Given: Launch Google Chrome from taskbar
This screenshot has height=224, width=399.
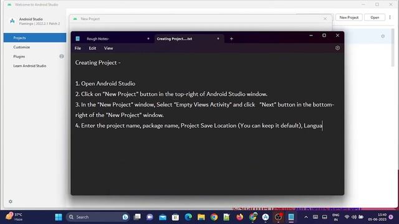Looking at the screenshot, I should pos(214,217).
